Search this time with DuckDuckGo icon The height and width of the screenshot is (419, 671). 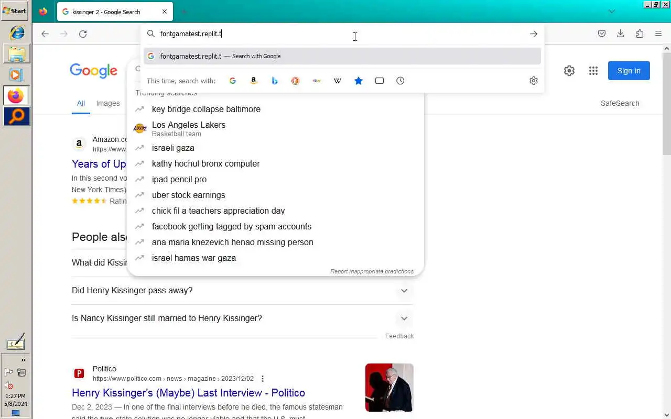pyautogui.click(x=296, y=81)
